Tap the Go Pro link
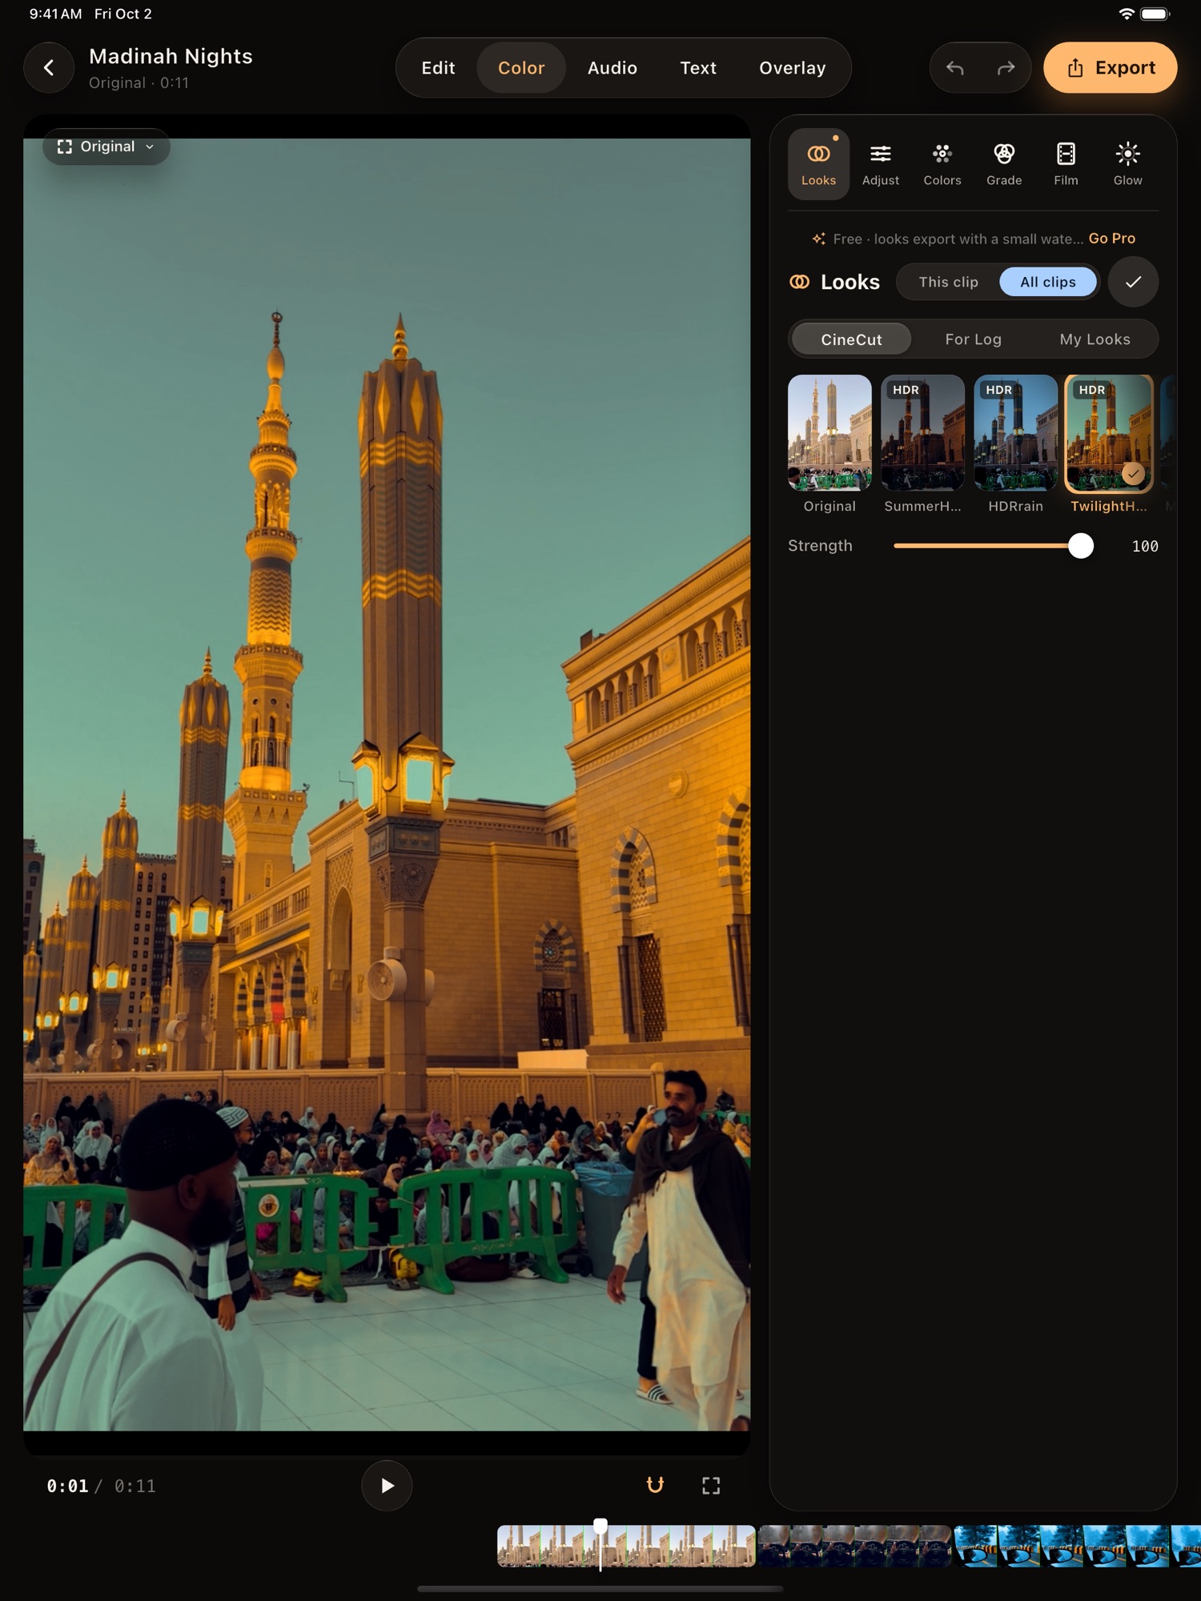This screenshot has width=1201, height=1601. [x=1111, y=239]
